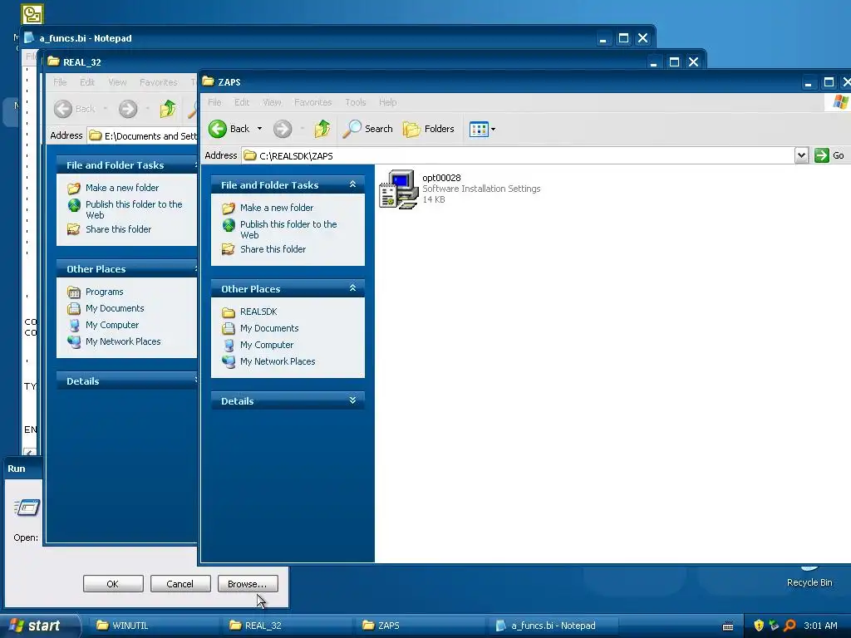Click the Forward arrow in ZAPS toolbar

click(x=283, y=129)
